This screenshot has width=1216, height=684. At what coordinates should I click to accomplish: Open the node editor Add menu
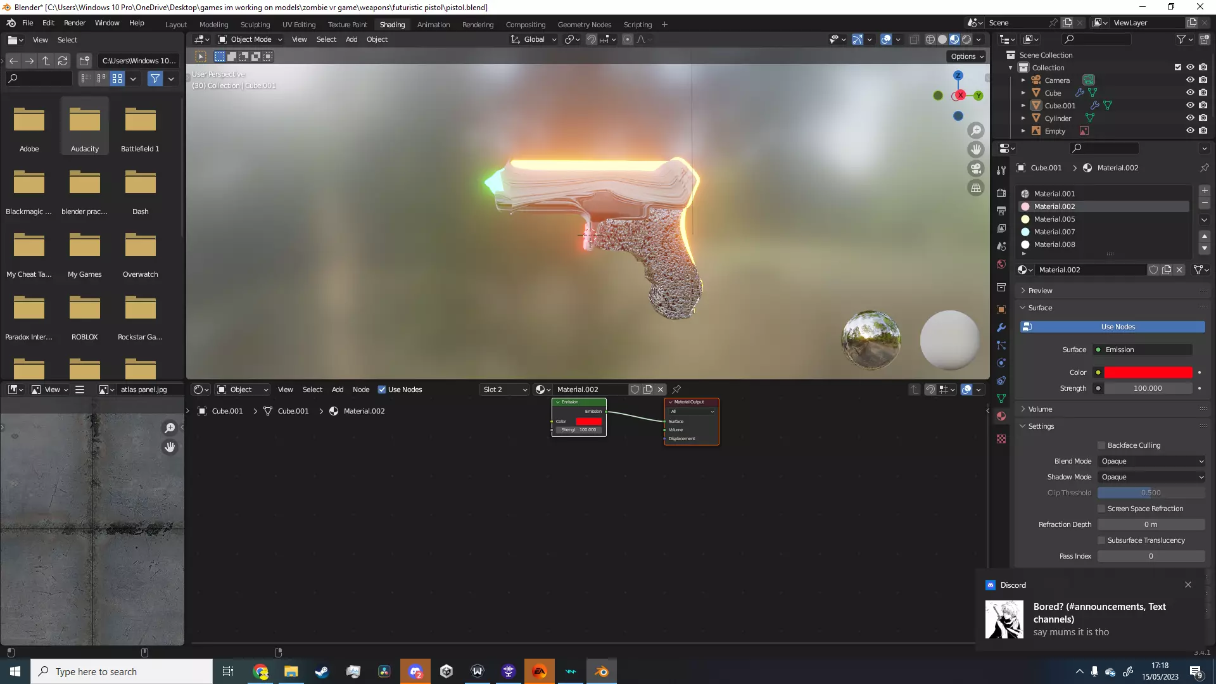point(338,389)
